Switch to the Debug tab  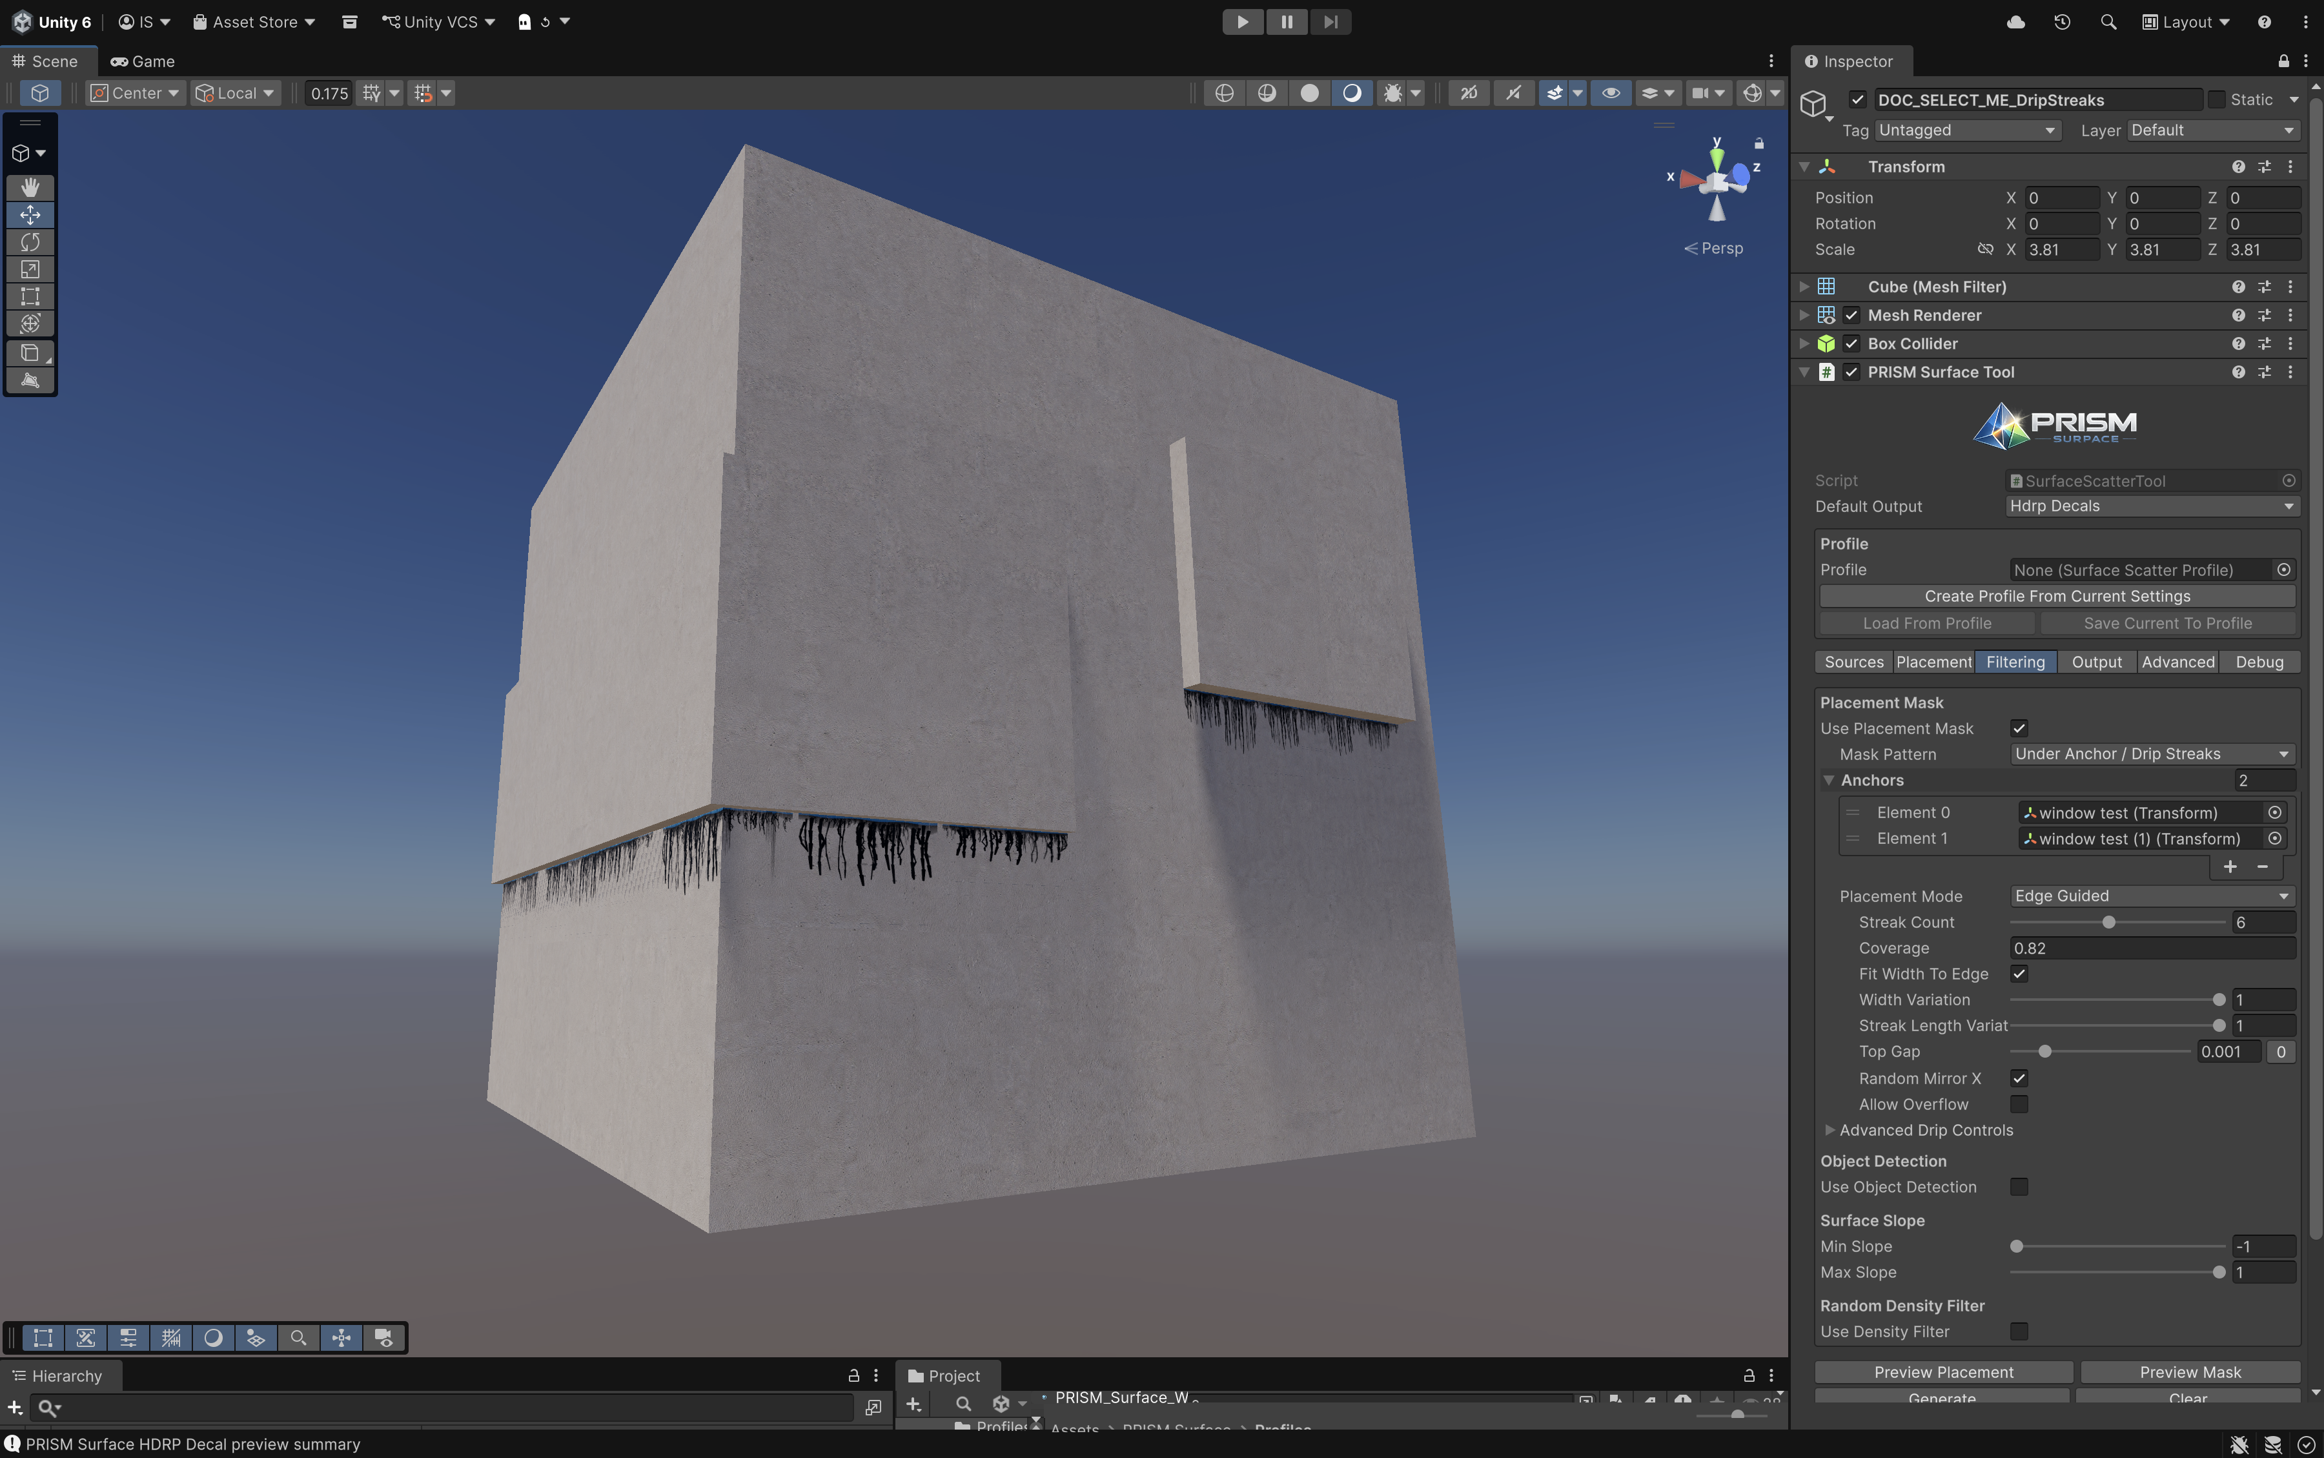(x=2259, y=661)
